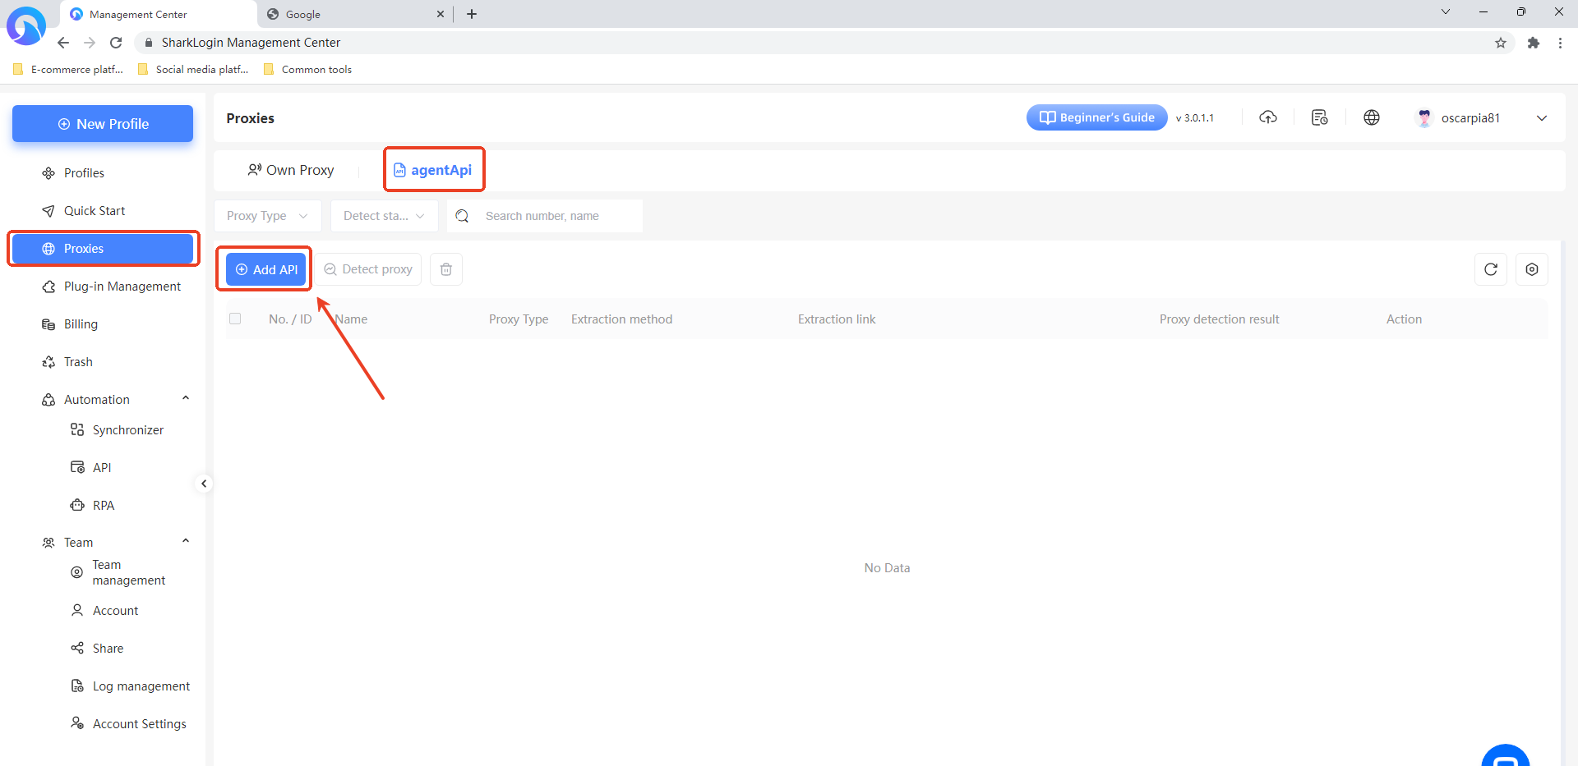Open the language globe icon in header
Image resolution: width=1578 pixels, height=766 pixels.
[1371, 117]
